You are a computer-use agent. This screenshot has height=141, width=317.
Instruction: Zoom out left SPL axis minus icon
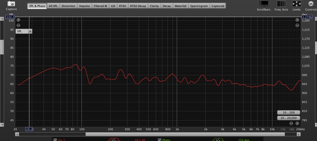[18, 25]
